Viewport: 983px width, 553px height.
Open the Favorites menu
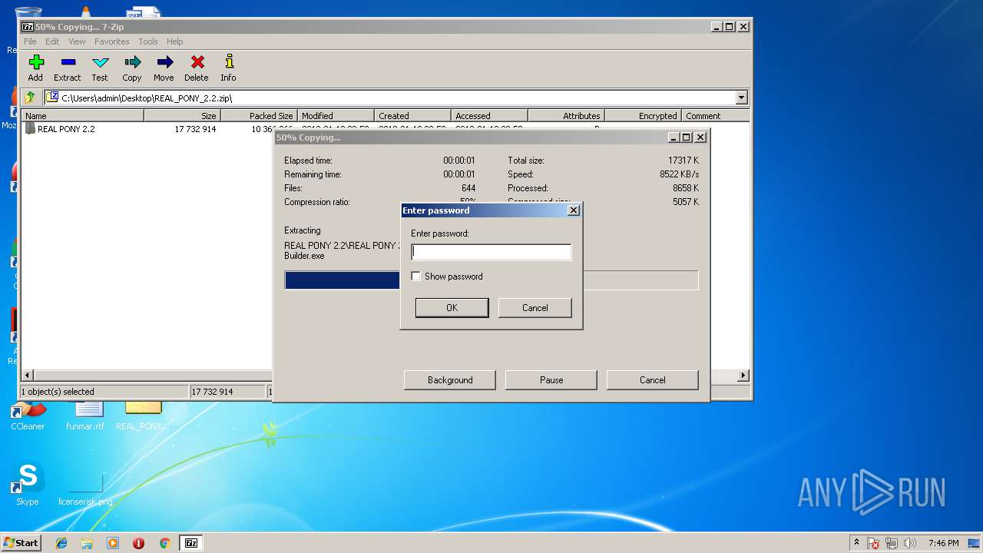(112, 41)
